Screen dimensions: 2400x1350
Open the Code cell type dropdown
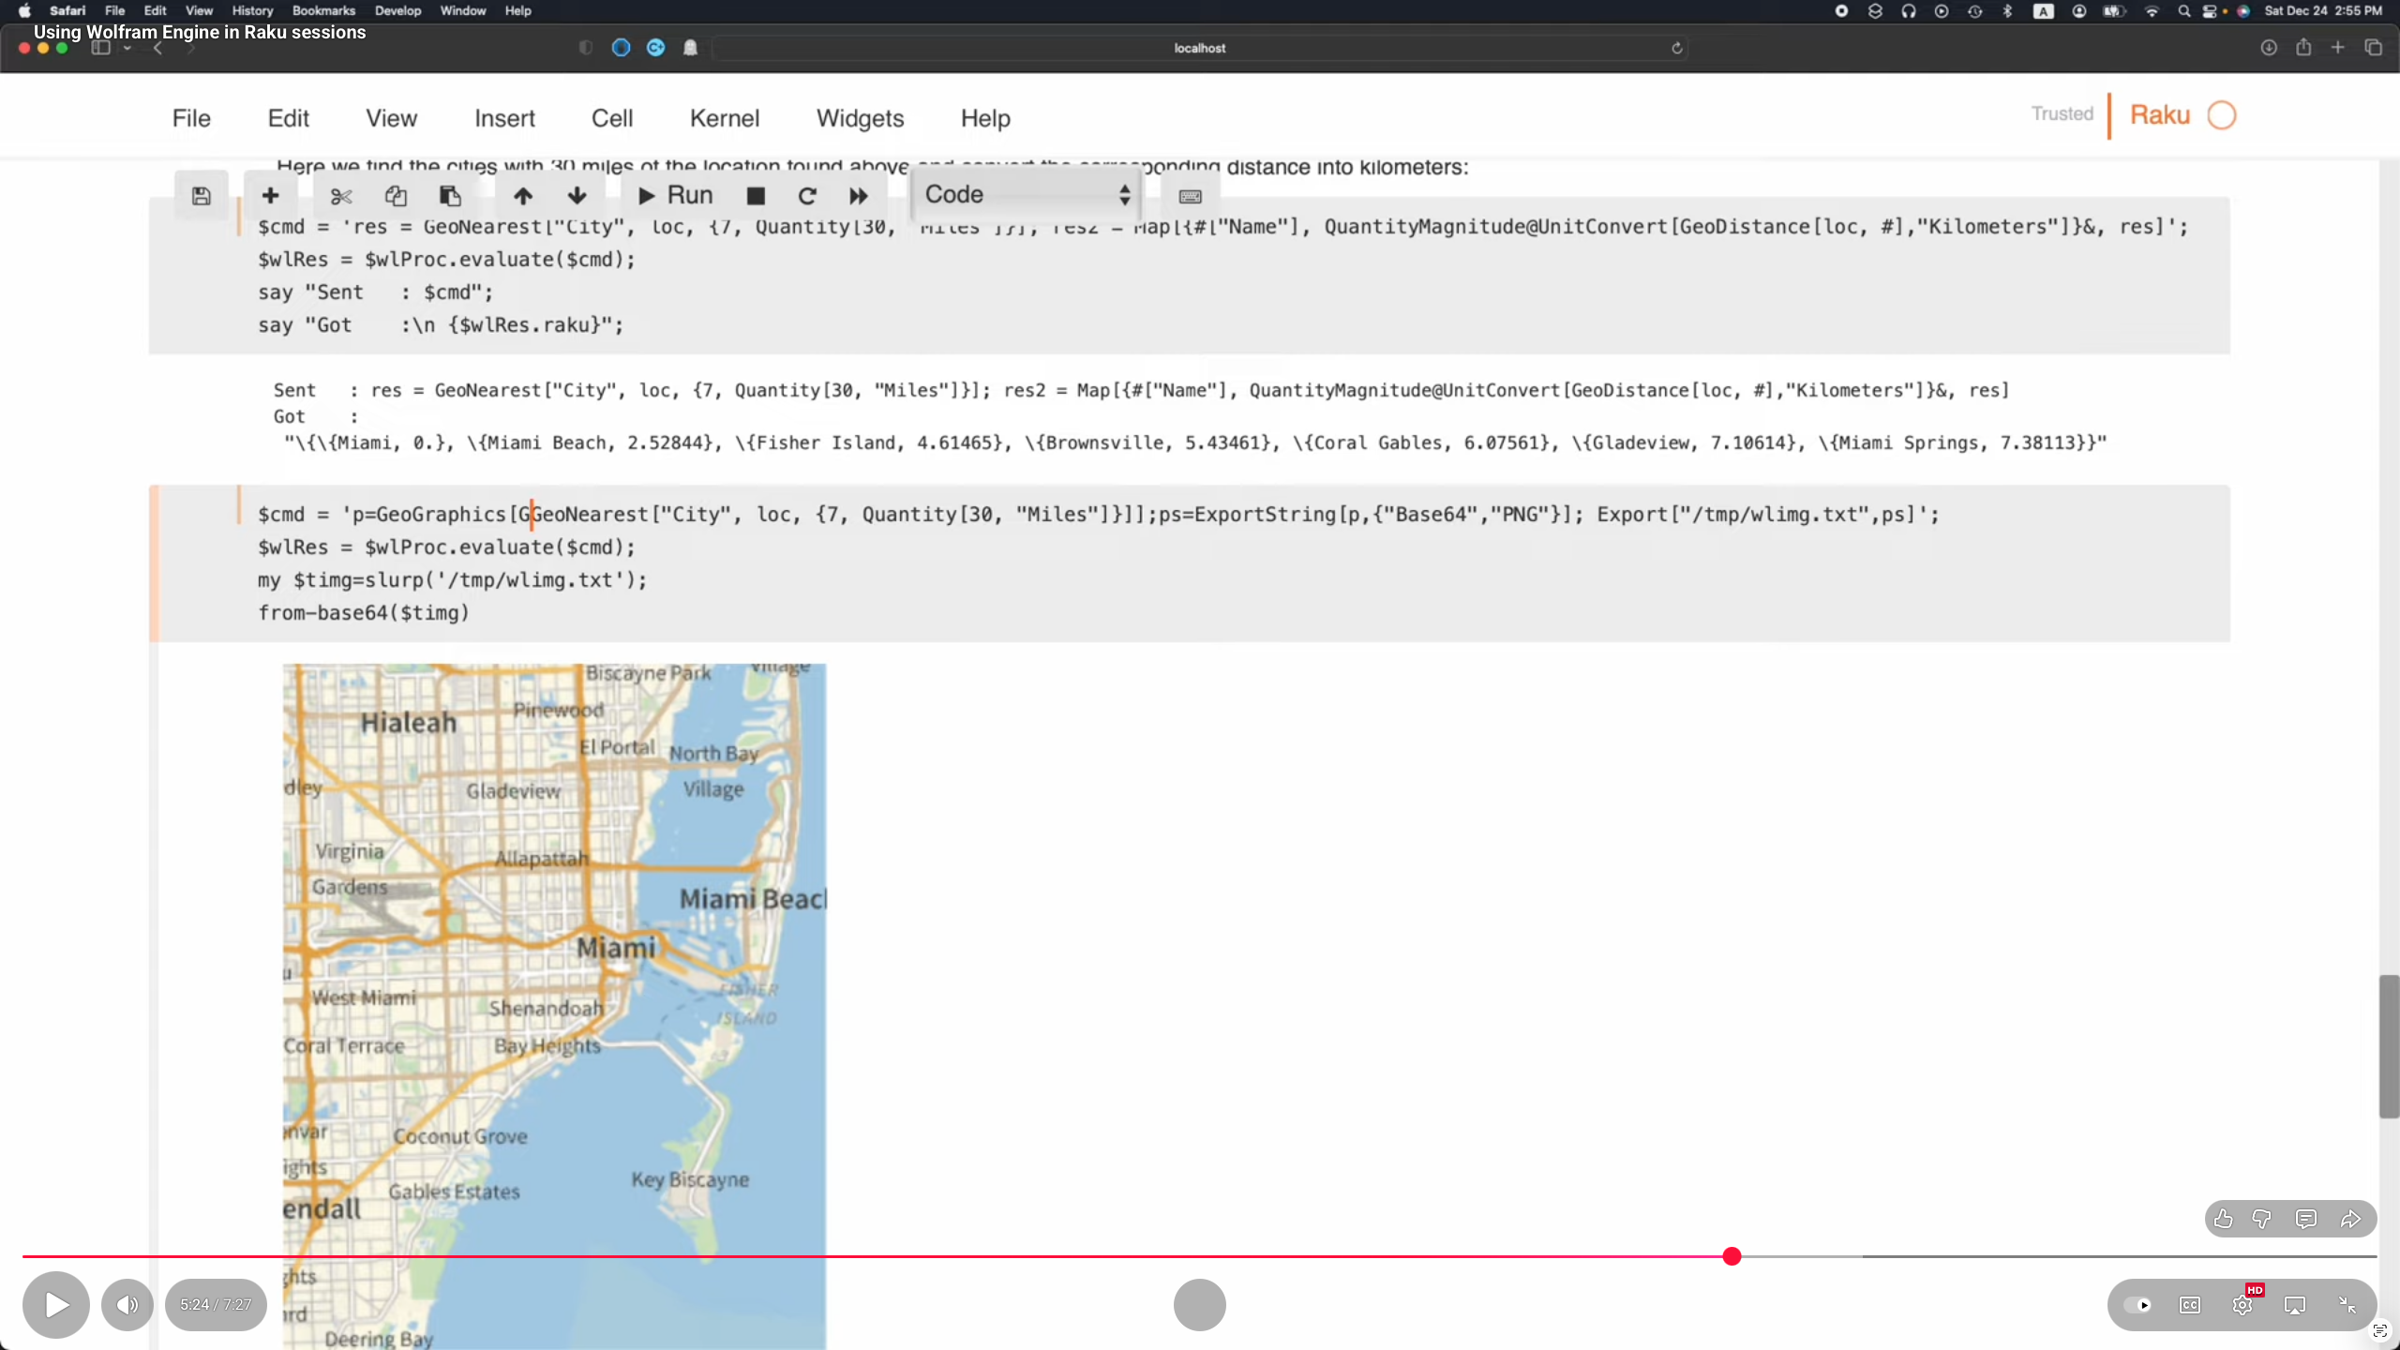1027,195
